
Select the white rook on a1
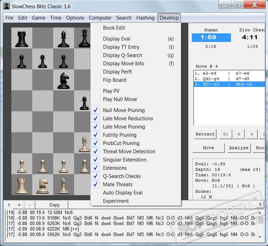pyautogui.click(x=22, y=186)
